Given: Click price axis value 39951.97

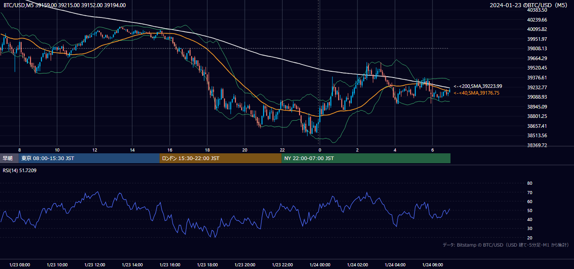Looking at the screenshot, I should click(x=537, y=39).
